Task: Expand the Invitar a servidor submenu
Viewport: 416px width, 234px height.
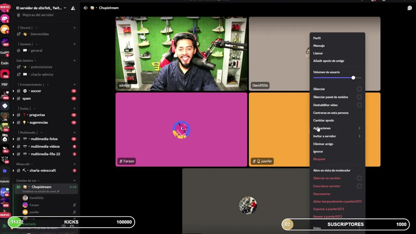Action: tap(337, 136)
